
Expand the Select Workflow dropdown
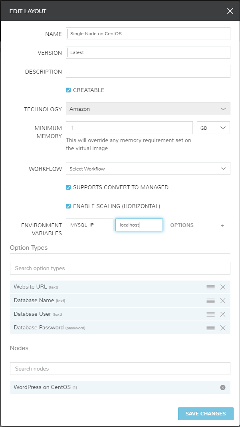[148, 168]
